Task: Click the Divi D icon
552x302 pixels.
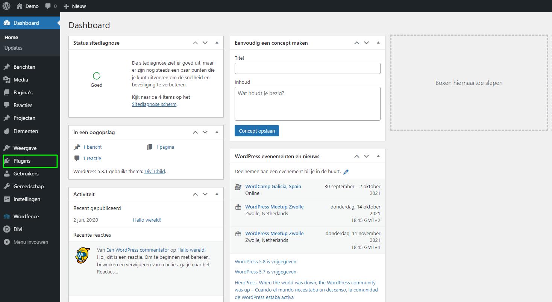Action: (x=7, y=229)
